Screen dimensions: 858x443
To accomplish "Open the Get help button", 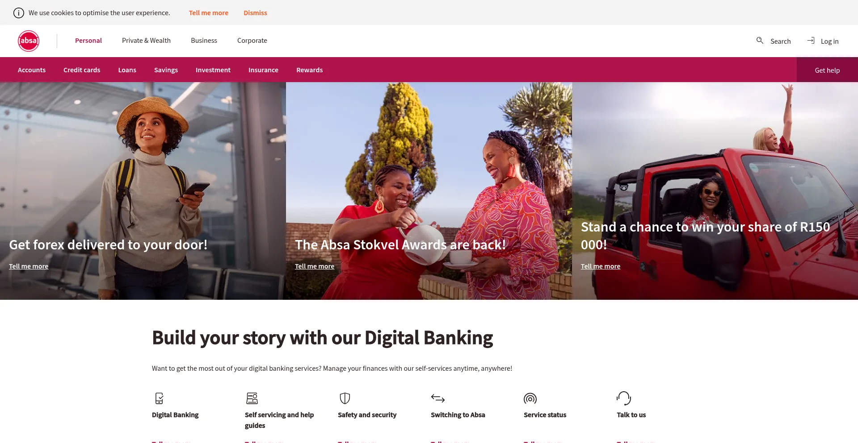I will [x=827, y=70].
